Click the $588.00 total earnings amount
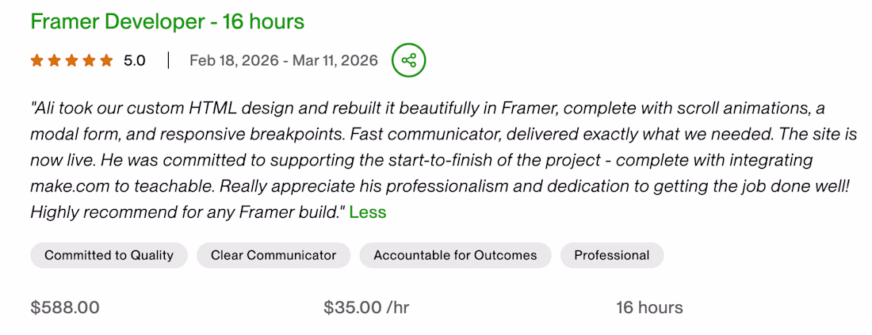The height and width of the screenshot is (335, 872). pos(65,307)
